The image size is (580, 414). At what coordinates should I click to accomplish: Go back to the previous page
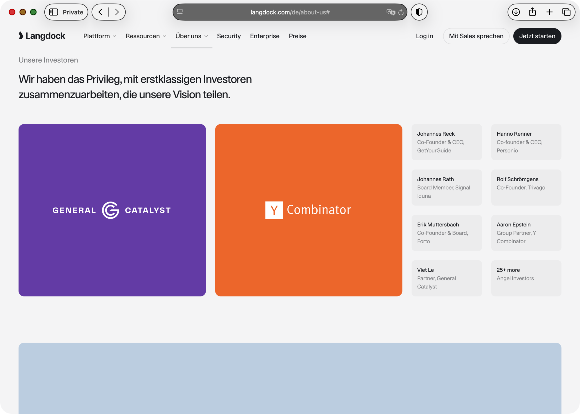[x=101, y=12]
